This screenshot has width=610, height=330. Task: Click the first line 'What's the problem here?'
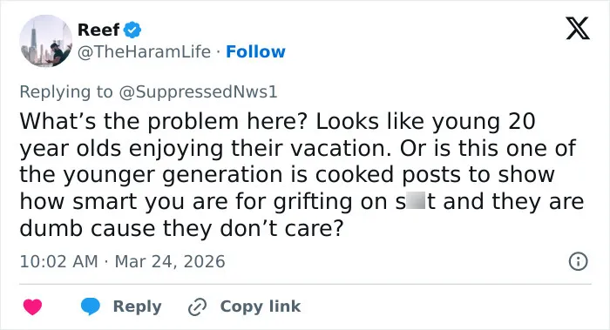164,121
